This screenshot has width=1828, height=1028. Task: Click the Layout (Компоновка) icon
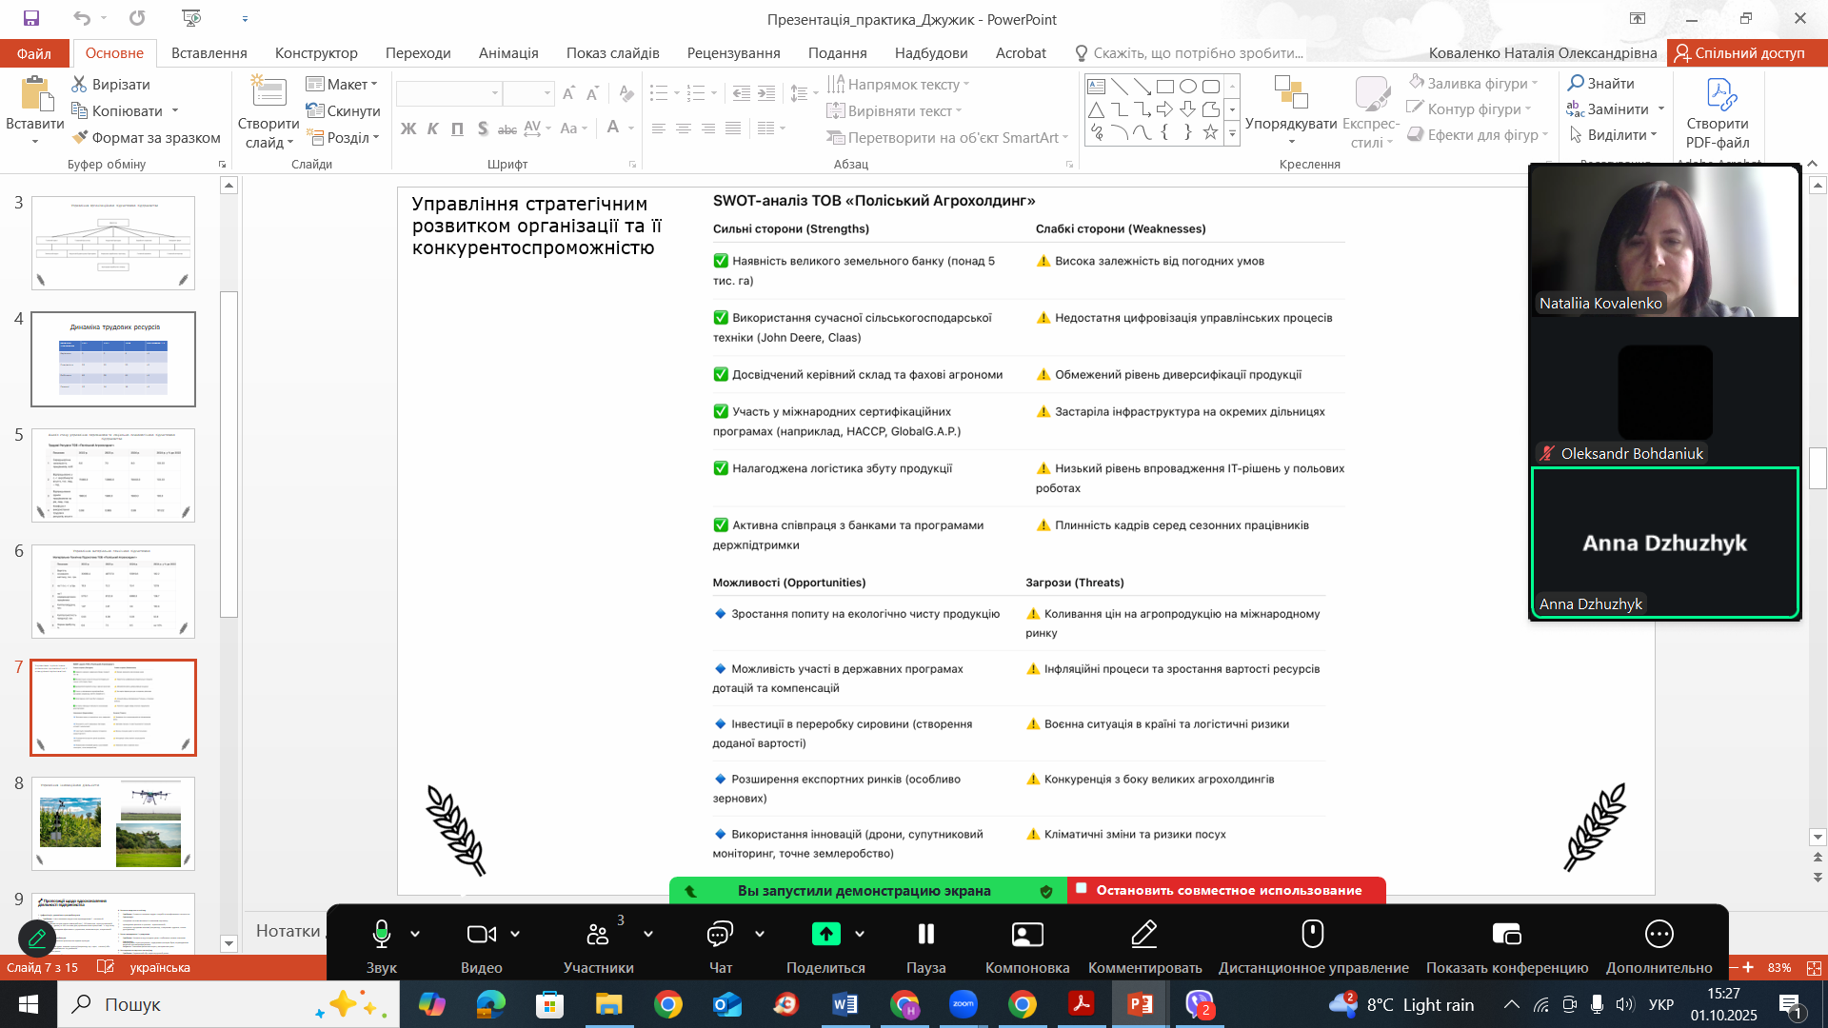[1026, 935]
